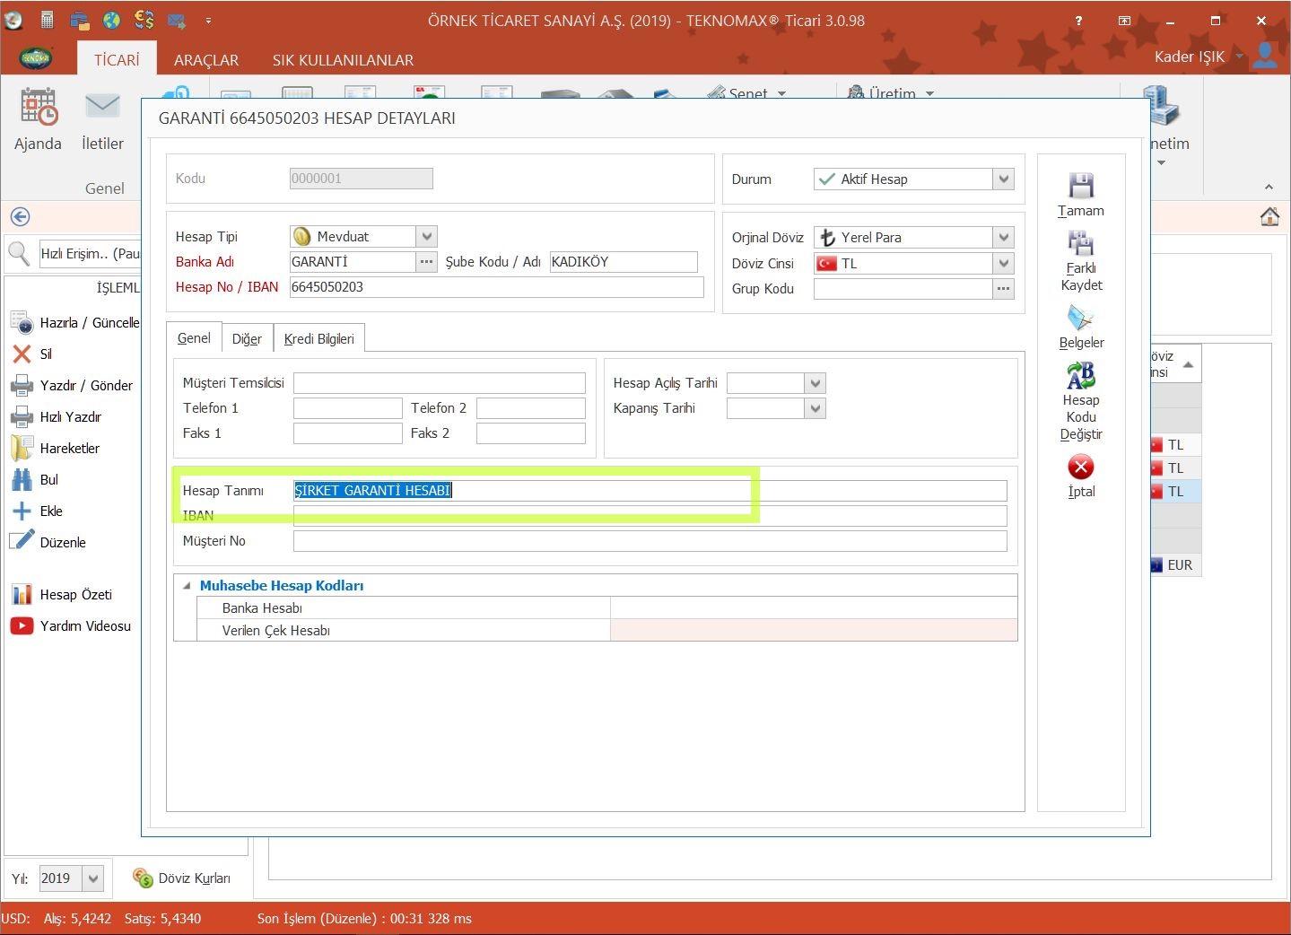Select the EUR row in background list
The width and height of the screenshot is (1291, 935).
coord(1175,564)
